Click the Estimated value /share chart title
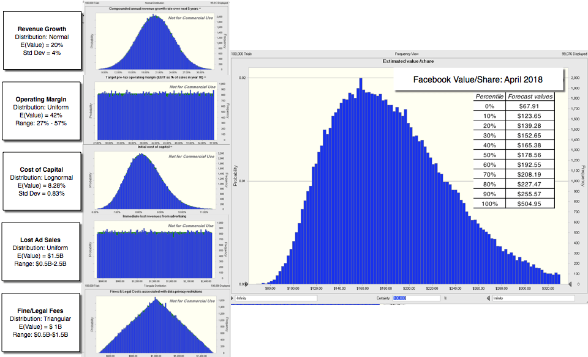Viewport: 588px width, 357px height. tap(407, 62)
